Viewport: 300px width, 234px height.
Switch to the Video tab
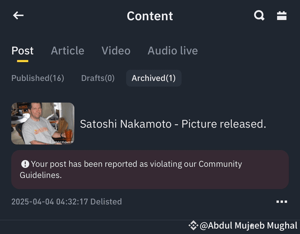[x=116, y=51]
